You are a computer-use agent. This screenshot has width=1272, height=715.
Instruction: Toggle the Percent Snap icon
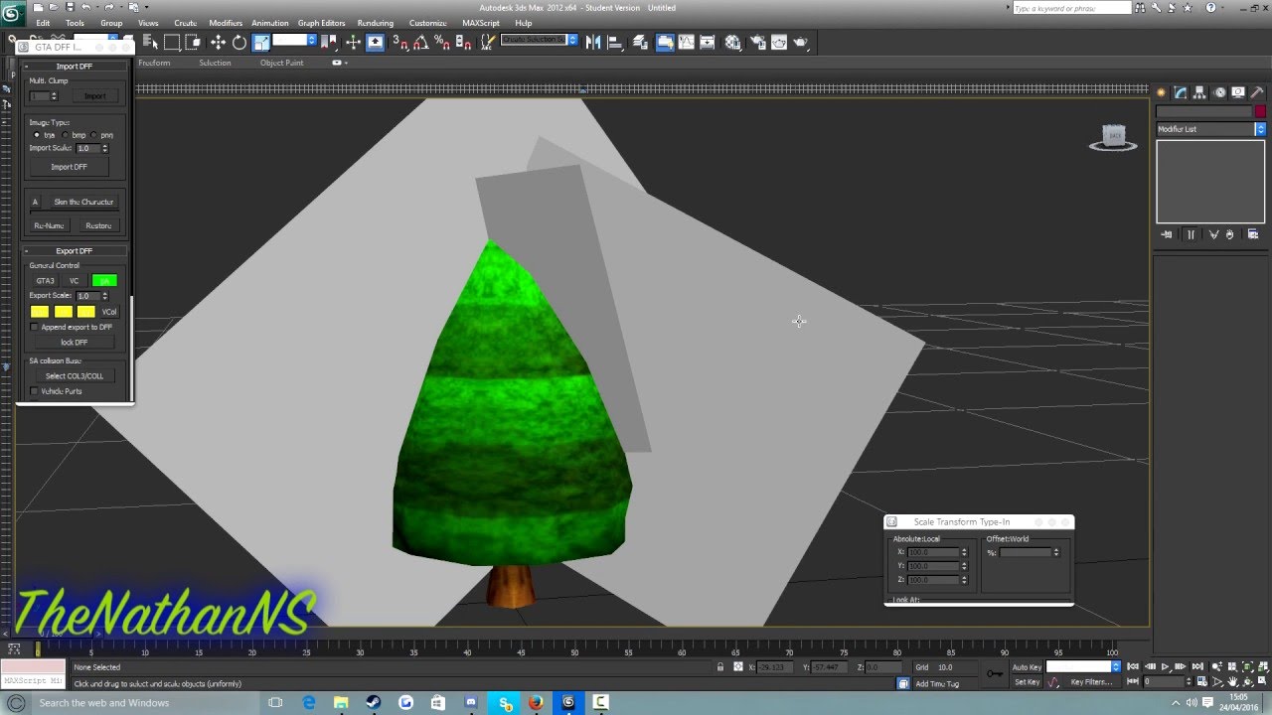[442, 43]
